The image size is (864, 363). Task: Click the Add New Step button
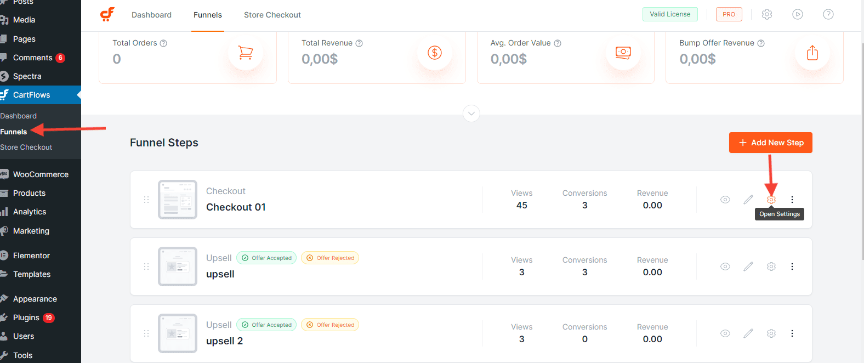[770, 143]
